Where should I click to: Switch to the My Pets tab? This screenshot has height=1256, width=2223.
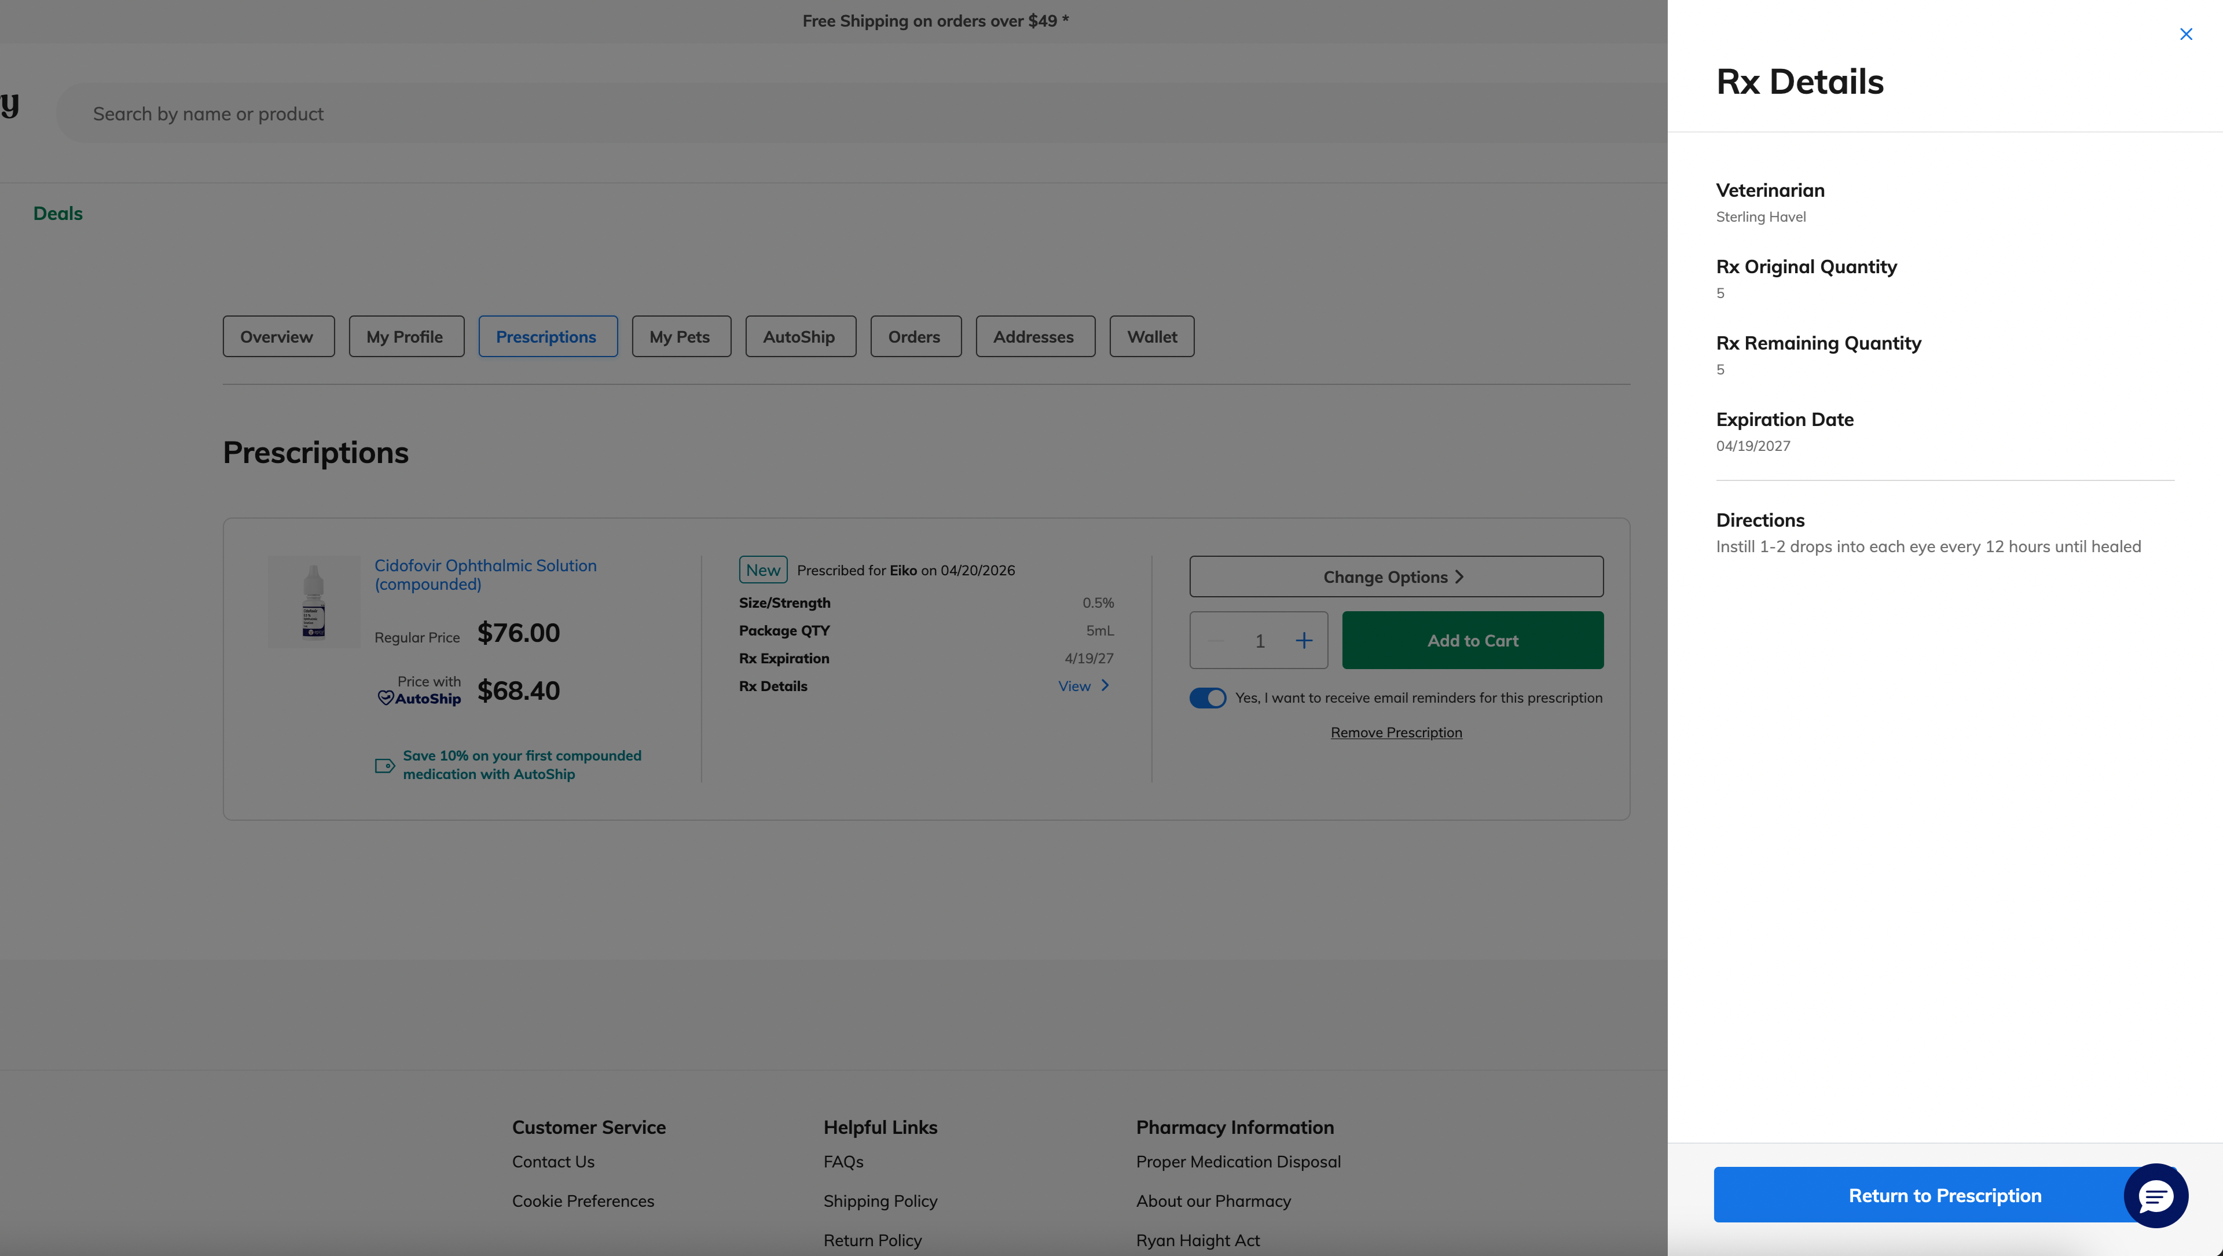click(x=680, y=336)
